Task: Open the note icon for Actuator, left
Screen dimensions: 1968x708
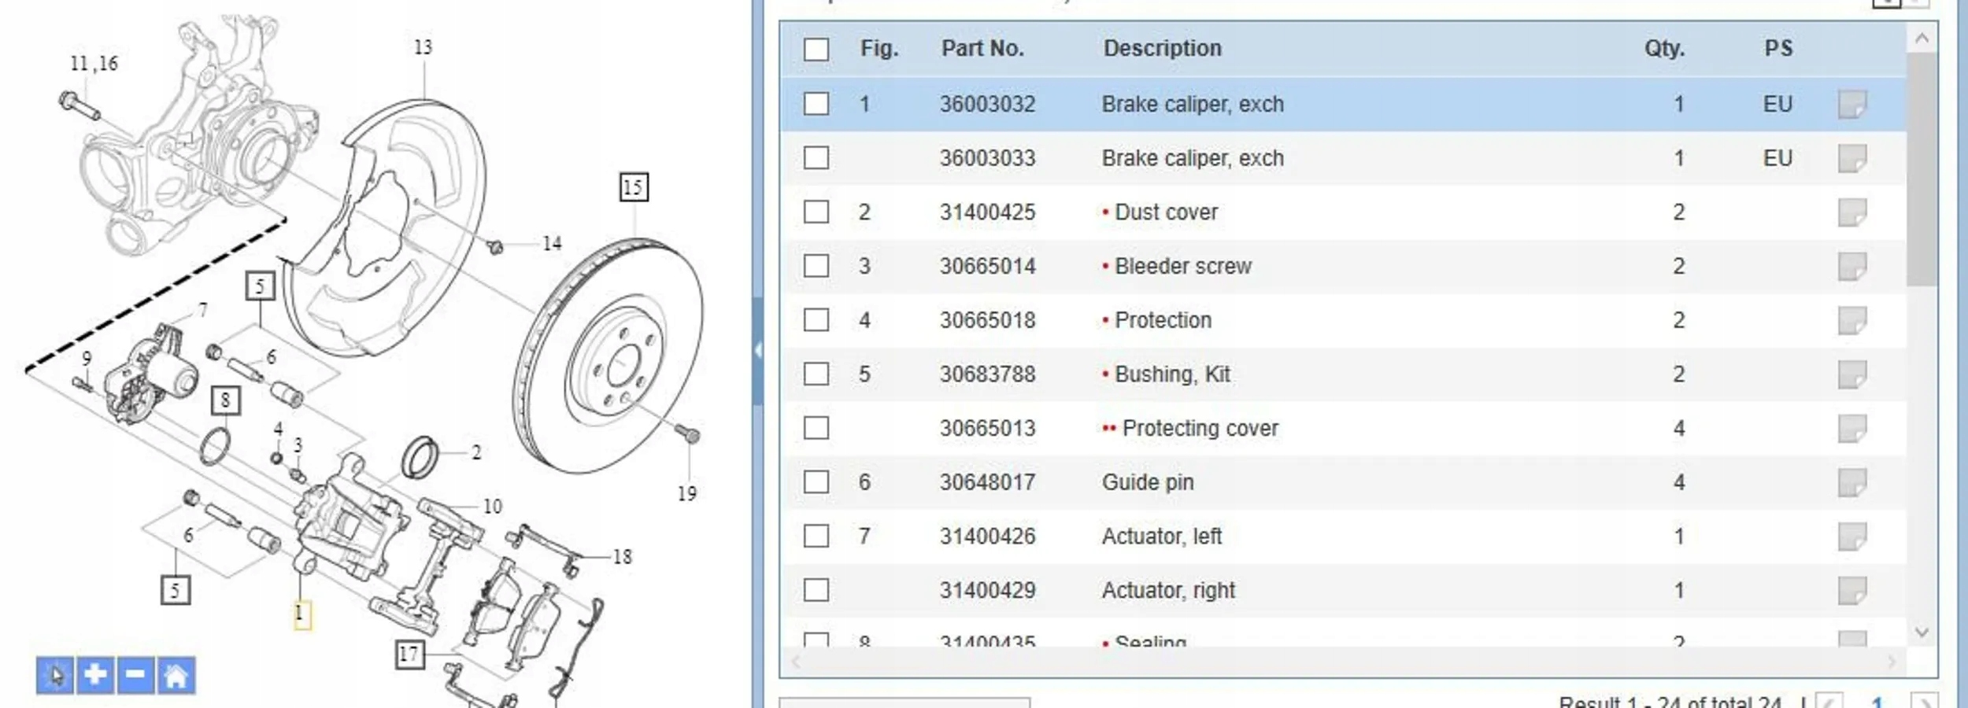Action: click(x=1851, y=536)
